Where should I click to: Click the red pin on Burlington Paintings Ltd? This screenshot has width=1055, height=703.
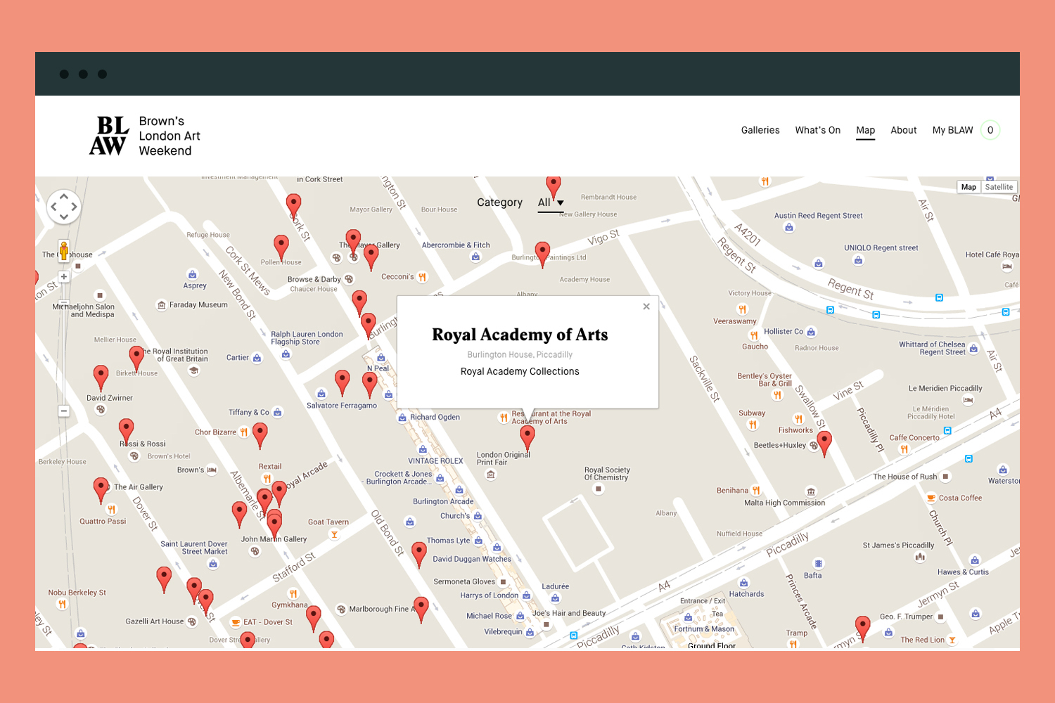542,254
